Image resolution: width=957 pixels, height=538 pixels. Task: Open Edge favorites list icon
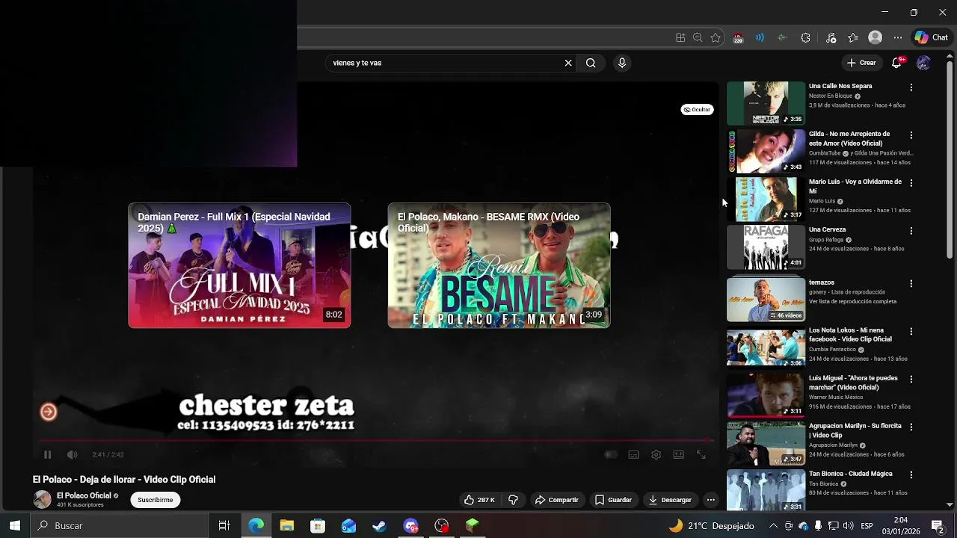(853, 37)
